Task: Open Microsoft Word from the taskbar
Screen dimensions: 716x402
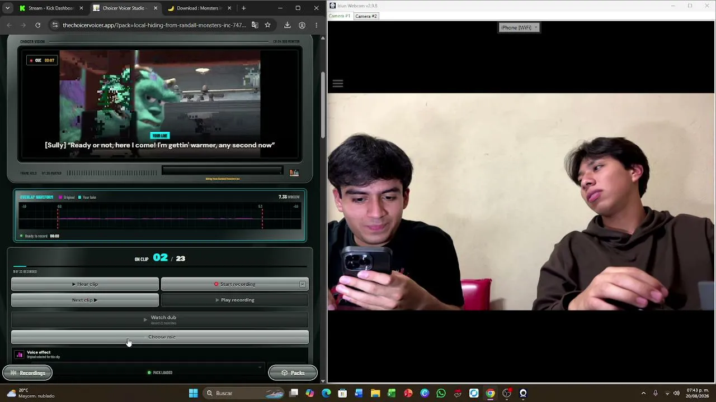Action: [359, 393]
